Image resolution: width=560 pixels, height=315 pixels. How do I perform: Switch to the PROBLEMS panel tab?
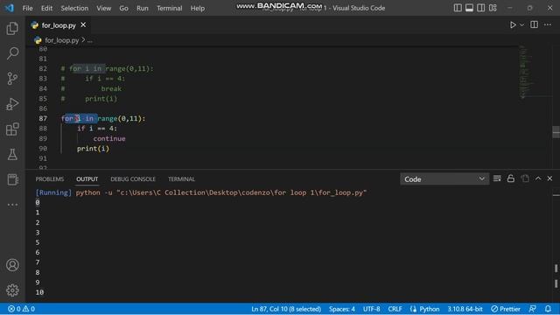(x=50, y=179)
